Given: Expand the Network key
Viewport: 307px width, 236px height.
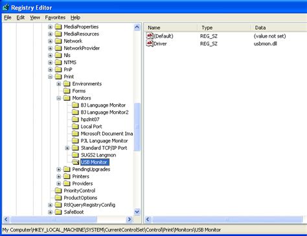Looking at the screenshot, I should (50, 41).
